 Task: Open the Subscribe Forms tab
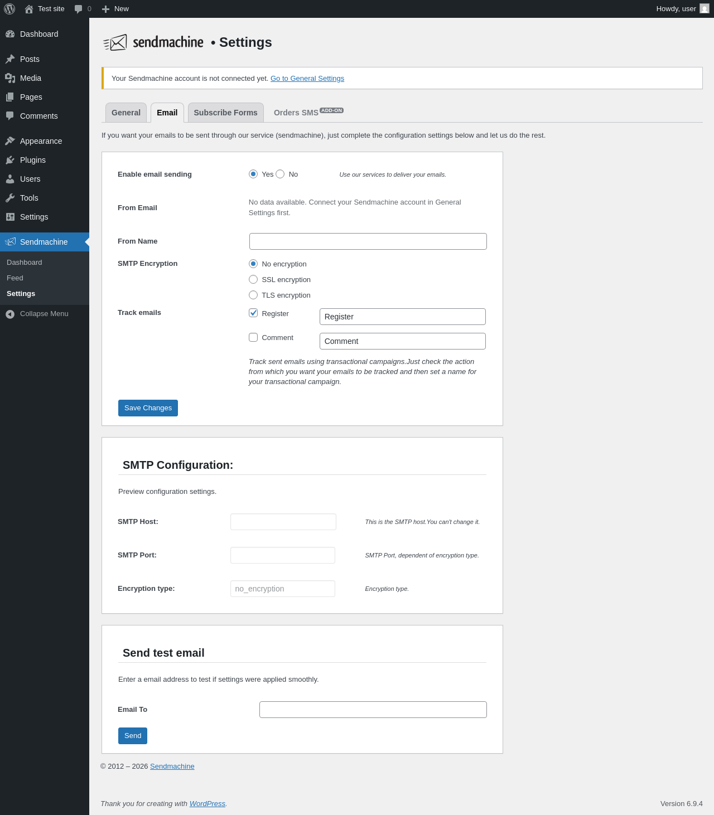[226, 113]
